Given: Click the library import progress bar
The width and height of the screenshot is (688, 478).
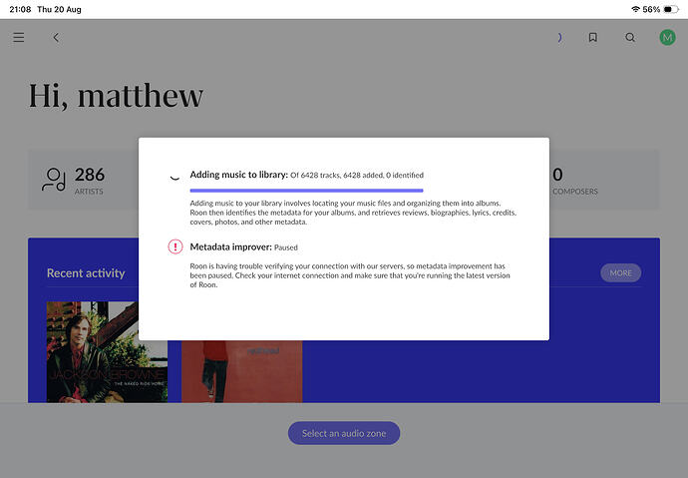Looking at the screenshot, I should [306, 191].
